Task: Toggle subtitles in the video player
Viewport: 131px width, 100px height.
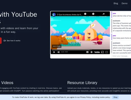Action: [x=87, y=52]
